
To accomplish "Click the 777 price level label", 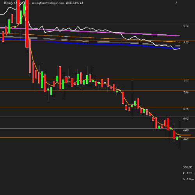I will click(x=186, y=81).
